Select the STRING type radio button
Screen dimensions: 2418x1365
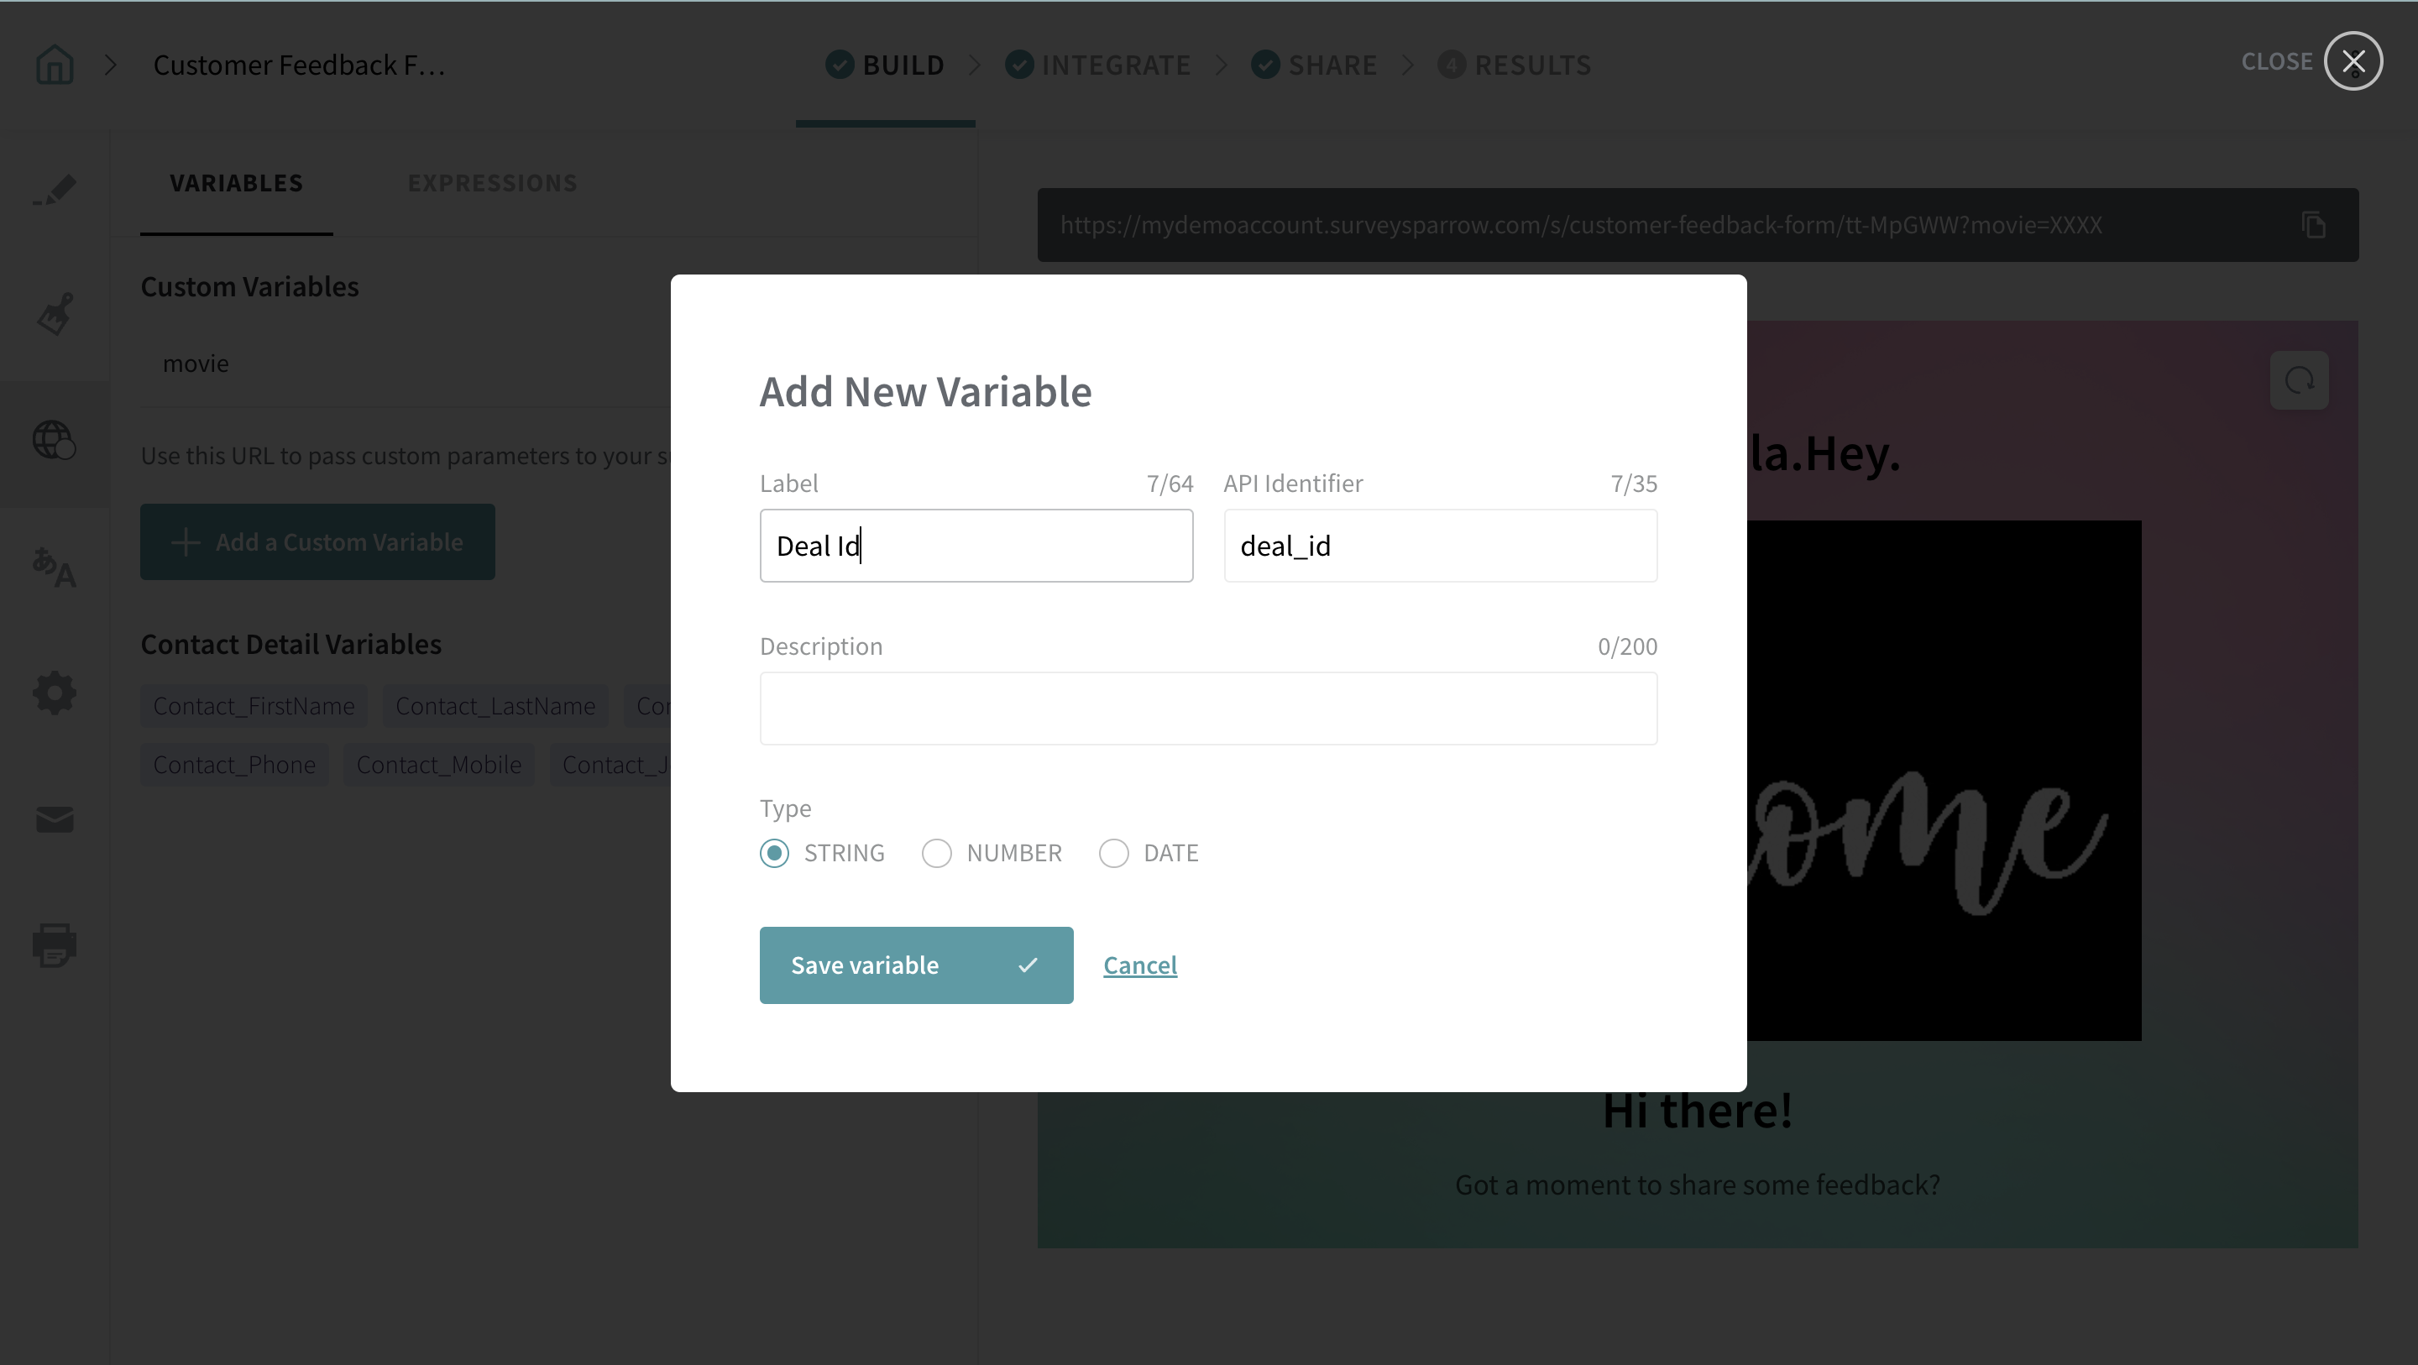tap(774, 852)
